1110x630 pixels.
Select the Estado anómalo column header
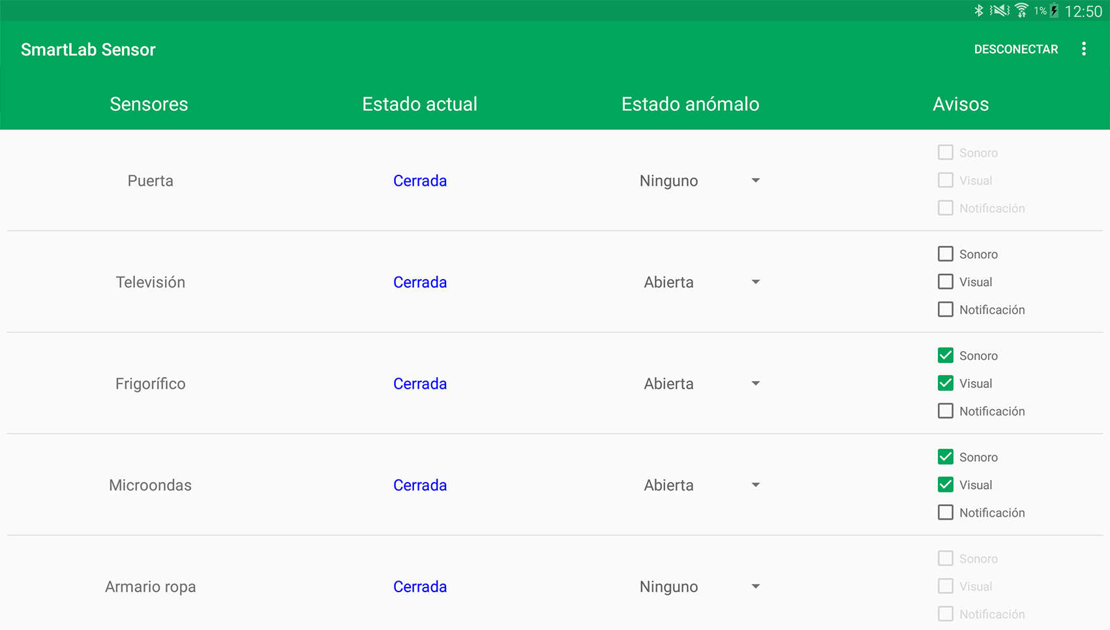click(690, 104)
